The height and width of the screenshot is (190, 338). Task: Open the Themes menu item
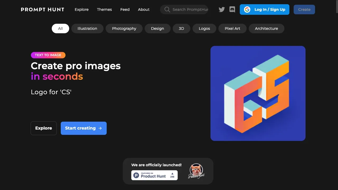point(104,9)
